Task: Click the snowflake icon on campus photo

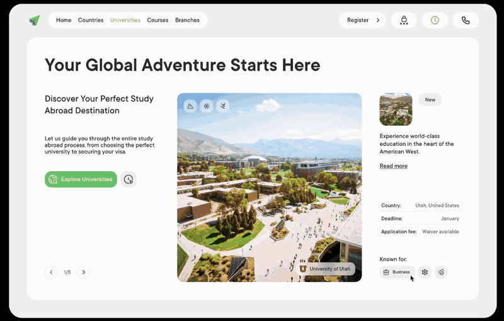Action: pyautogui.click(x=207, y=106)
